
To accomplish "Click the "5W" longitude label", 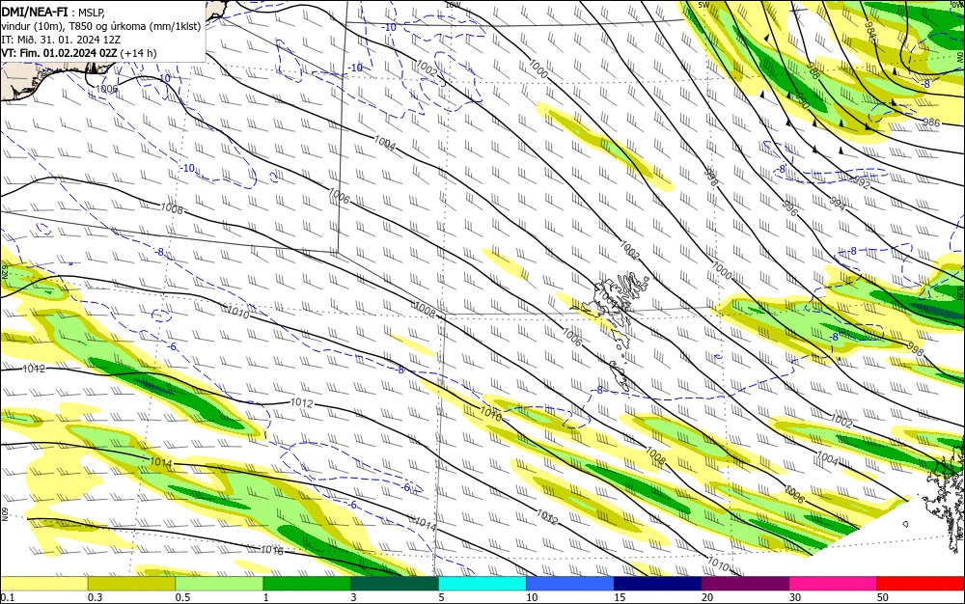I will point(704,5).
